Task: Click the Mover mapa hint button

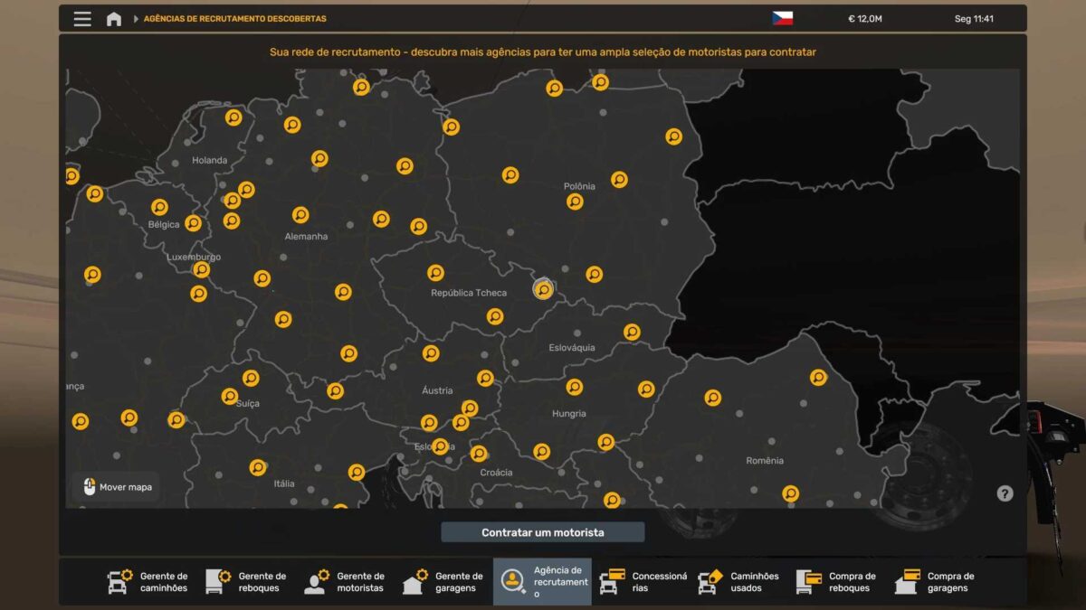Action: (116, 487)
